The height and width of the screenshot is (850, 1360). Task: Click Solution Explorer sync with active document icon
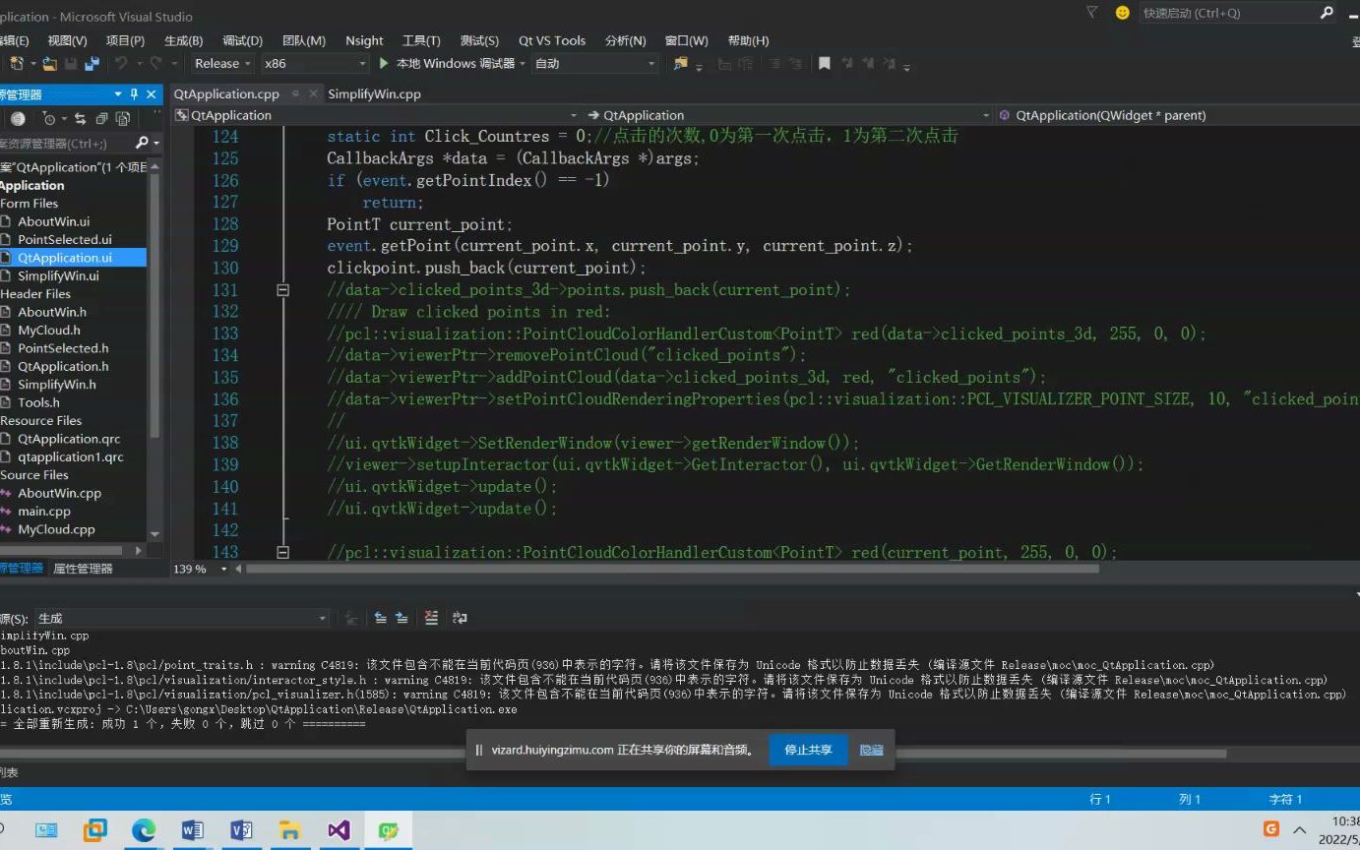pyautogui.click(x=80, y=118)
